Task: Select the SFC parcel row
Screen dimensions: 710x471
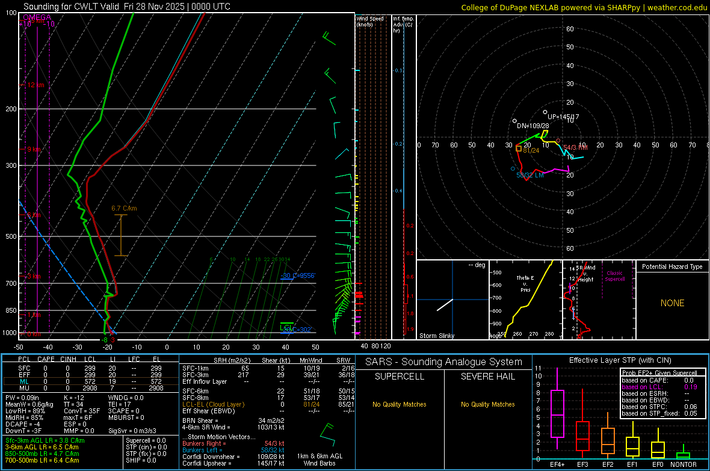Action: click(91, 368)
